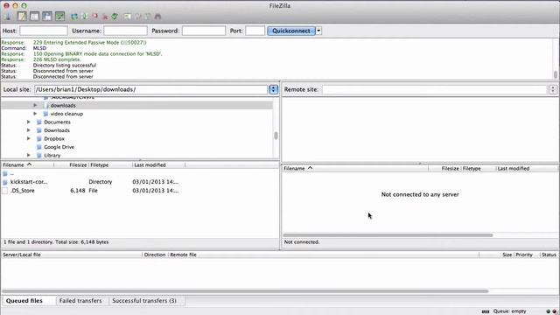Click remote list Filesize column header
Viewport: 560px width, 315px height.
pos(445,168)
